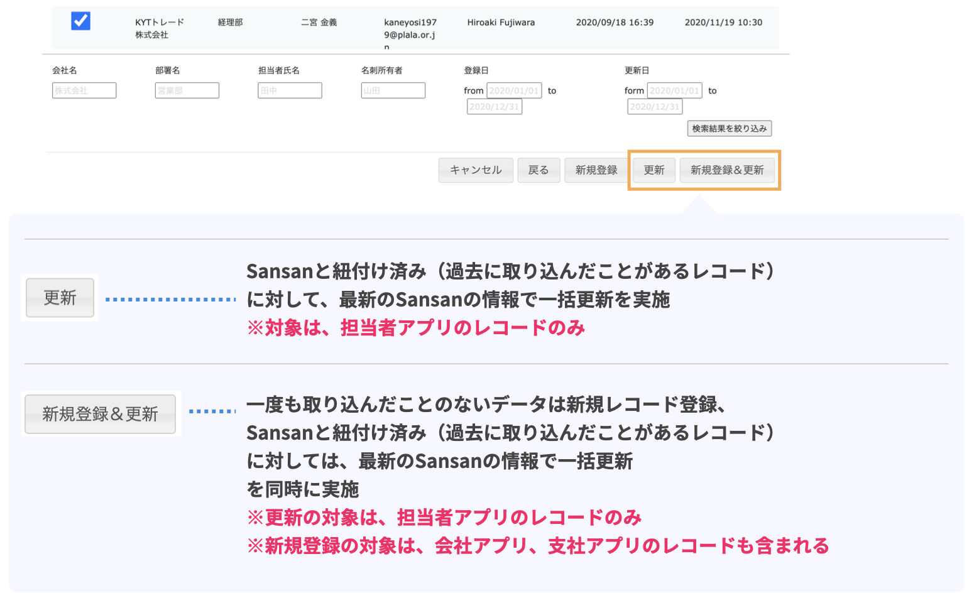Click the 会社名 input field
Image resolution: width=974 pixels, height=603 pixels.
(84, 90)
